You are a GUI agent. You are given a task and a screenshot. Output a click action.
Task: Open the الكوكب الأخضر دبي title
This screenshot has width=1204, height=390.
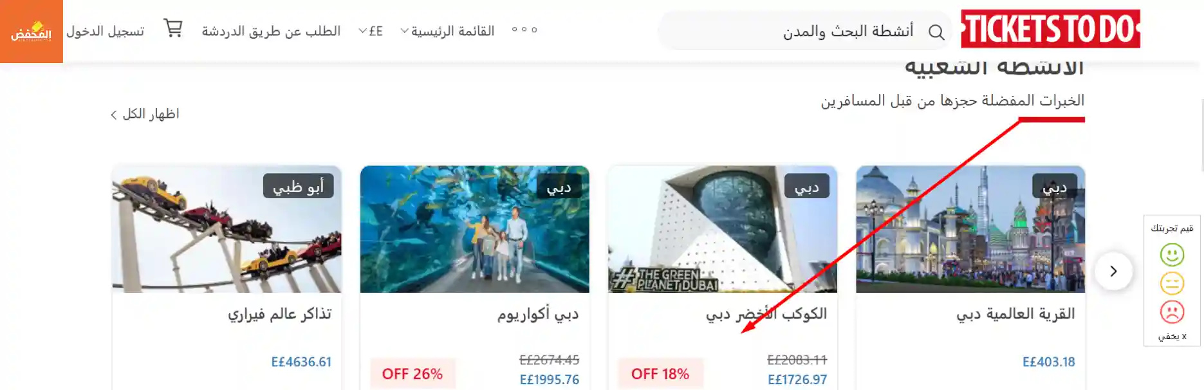(x=766, y=313)
